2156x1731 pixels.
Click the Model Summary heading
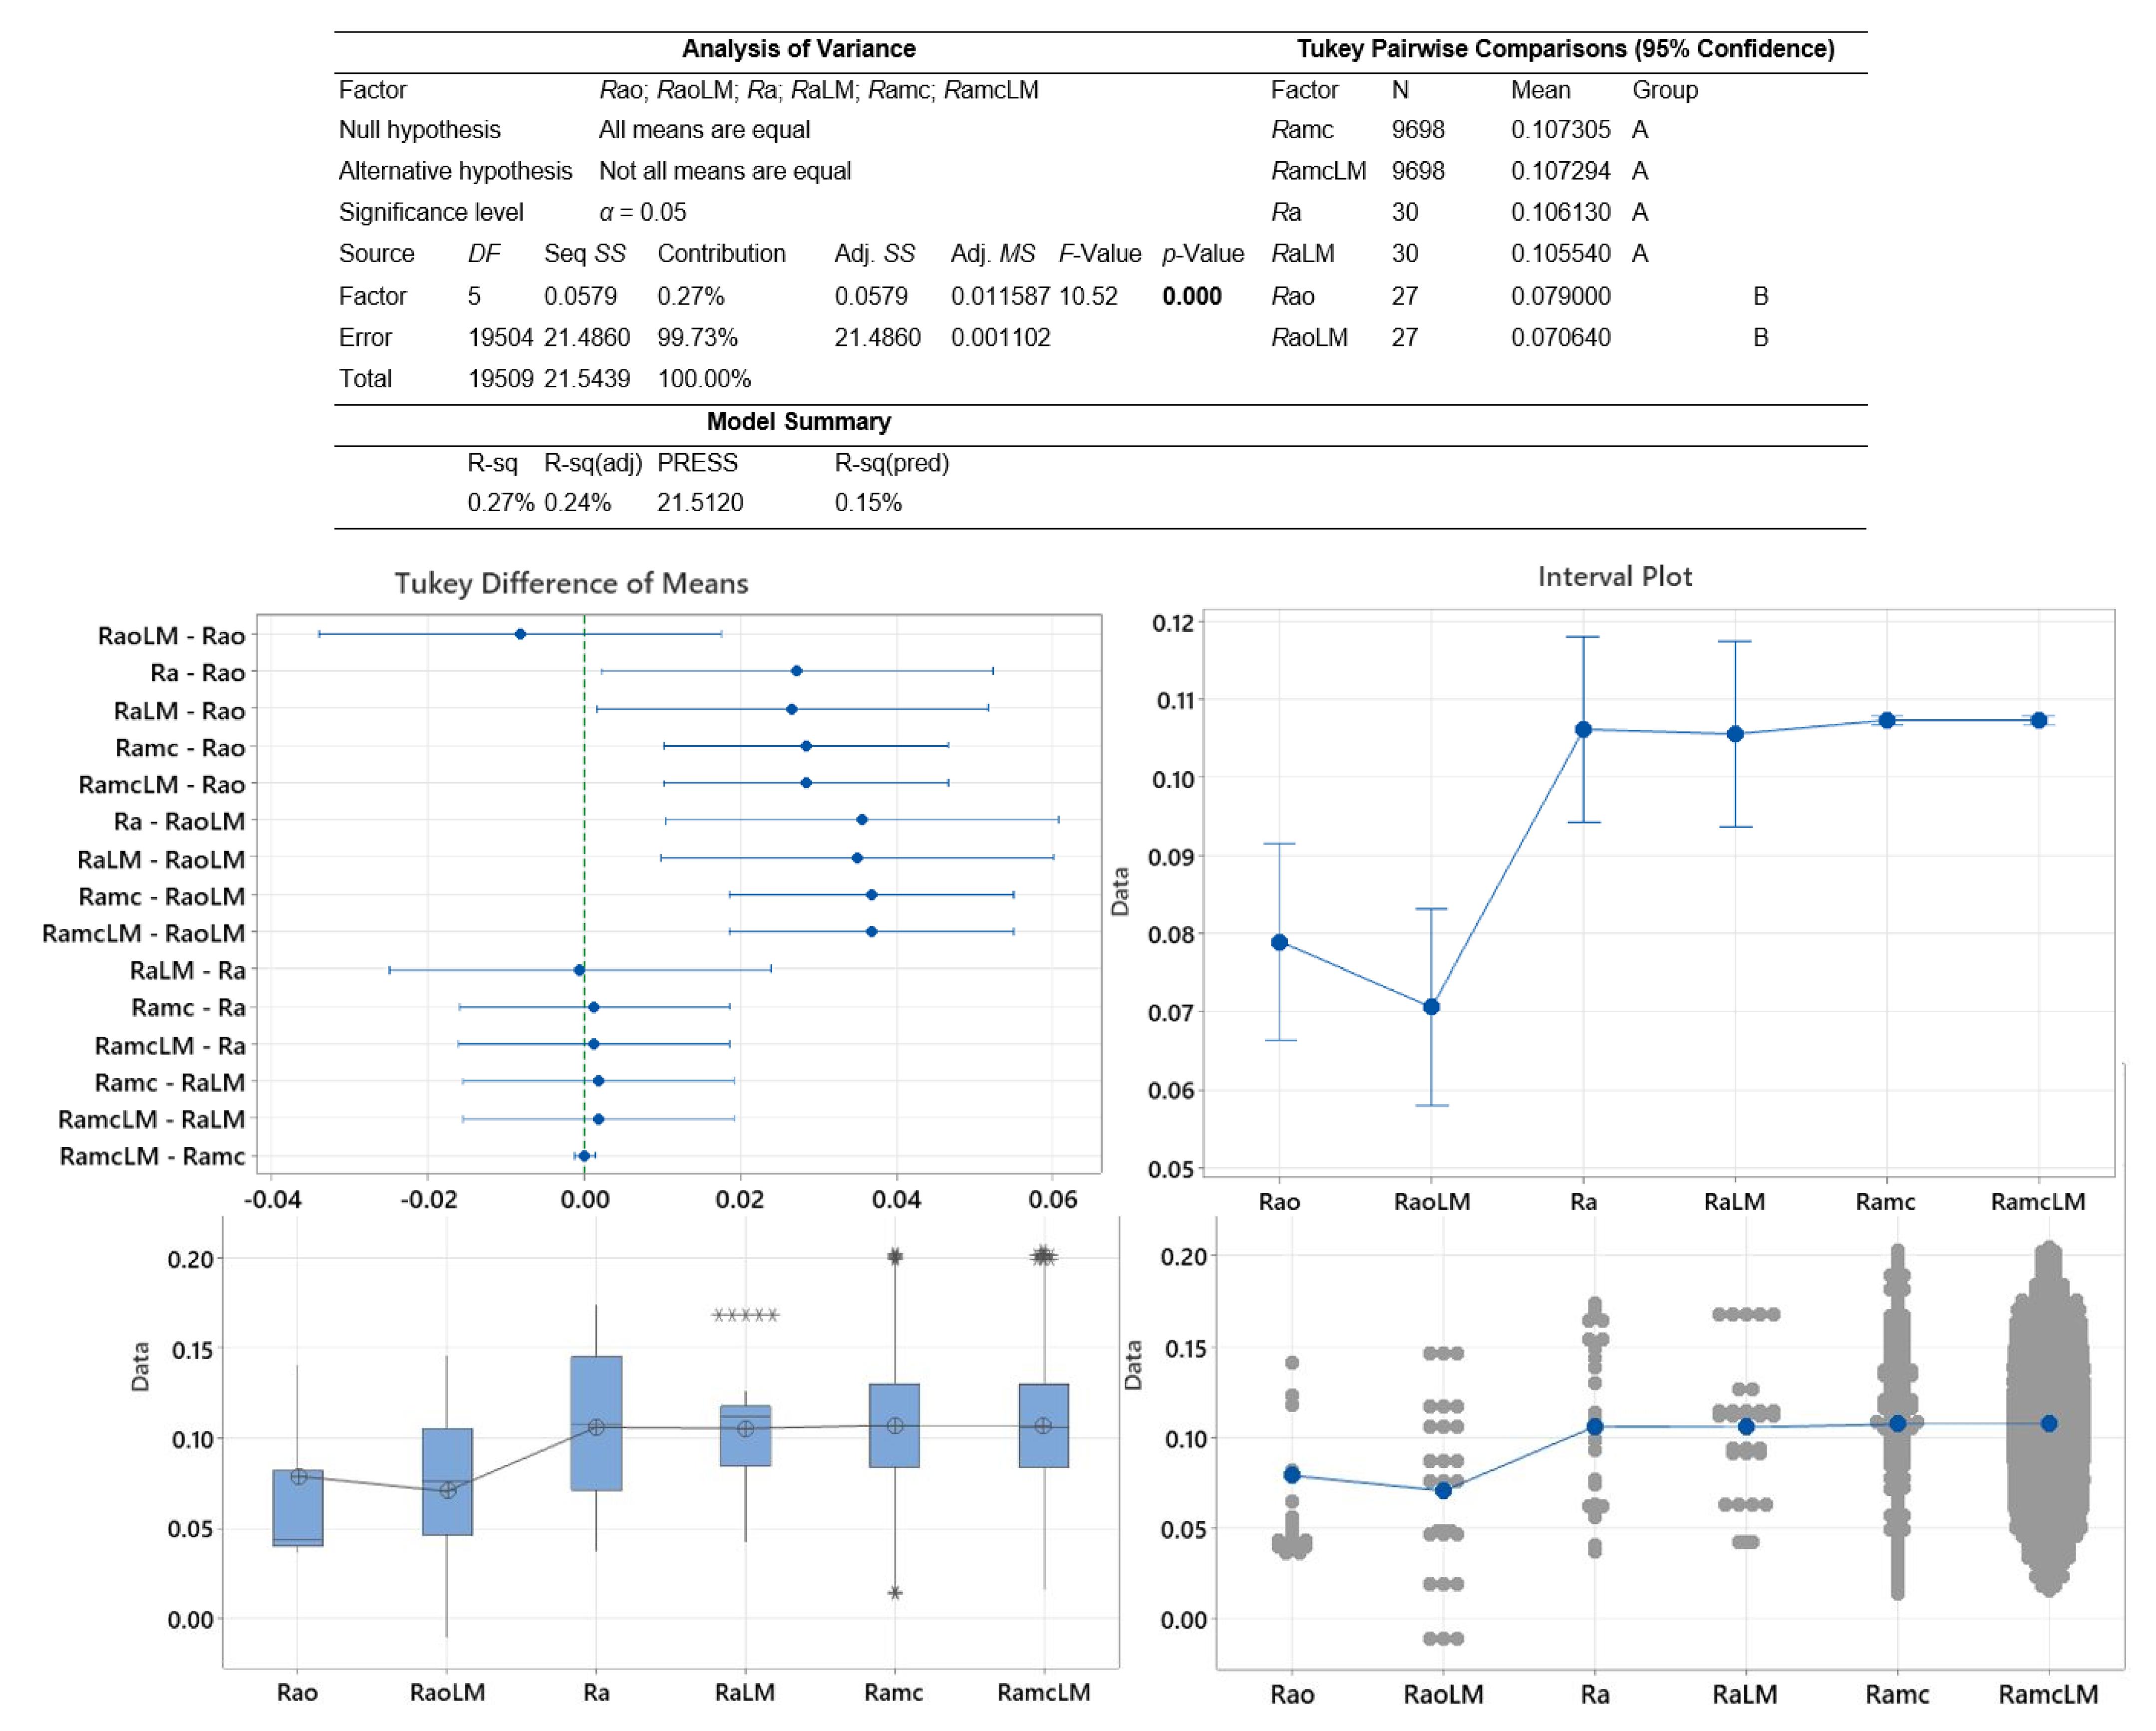[x=798, y=421]
